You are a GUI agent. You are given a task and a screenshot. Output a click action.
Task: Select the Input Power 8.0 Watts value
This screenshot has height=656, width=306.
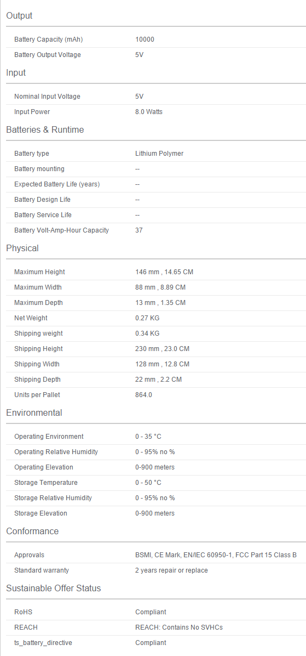(x=148, y=112)
